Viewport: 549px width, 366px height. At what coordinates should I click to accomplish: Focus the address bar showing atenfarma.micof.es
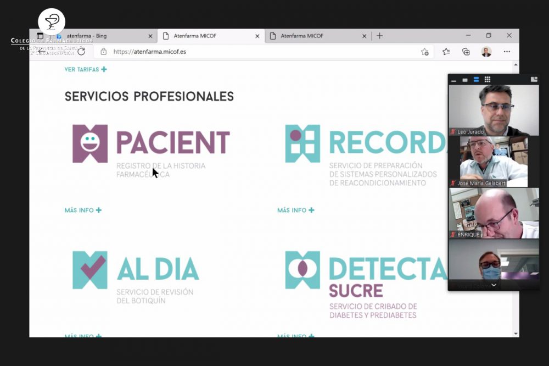click(150, 52)
